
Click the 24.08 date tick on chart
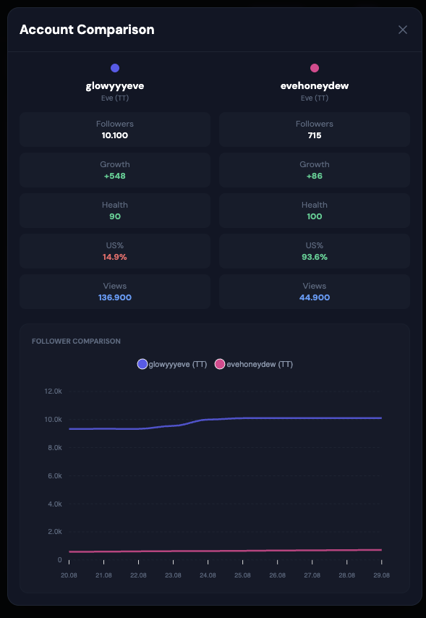click(208, 575)
